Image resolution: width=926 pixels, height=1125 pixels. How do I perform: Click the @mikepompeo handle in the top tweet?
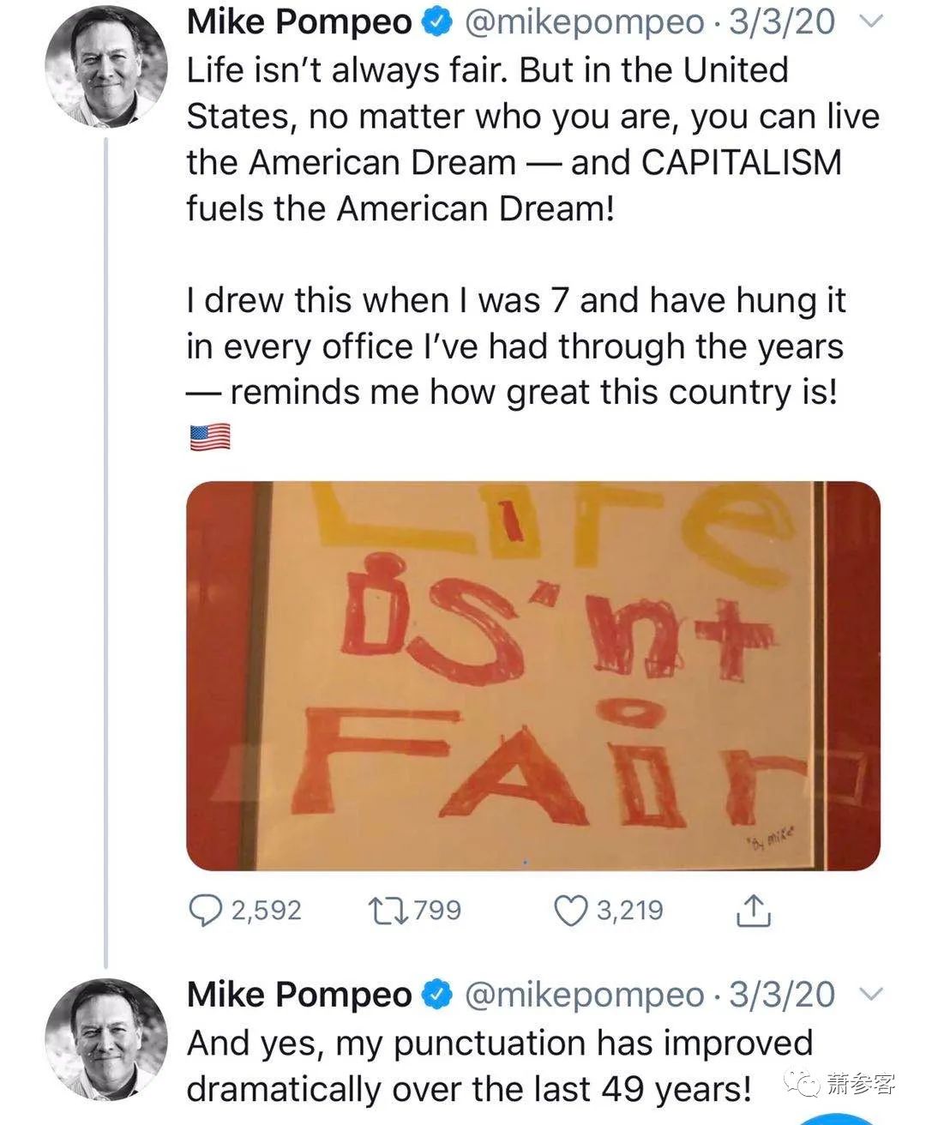coord(583,23)
